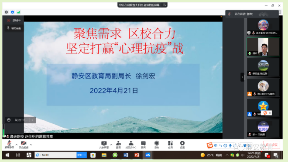Select the speaking participant's video thumbnail
This screenshot has width=288, height=162.
point(263,47)
